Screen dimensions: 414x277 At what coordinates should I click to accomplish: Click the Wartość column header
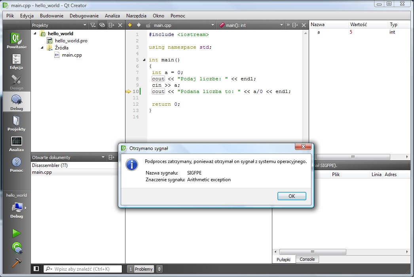pos(368,25)
